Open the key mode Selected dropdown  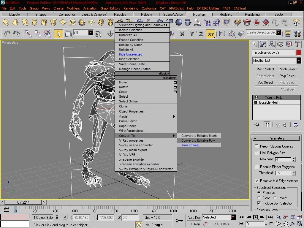pyautogui.click(x=233, y=217)
